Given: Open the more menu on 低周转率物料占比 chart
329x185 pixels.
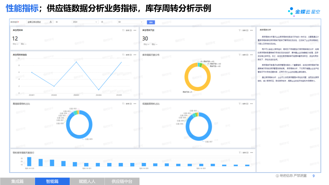Looking at the screenshot, I should pos(252,104).
